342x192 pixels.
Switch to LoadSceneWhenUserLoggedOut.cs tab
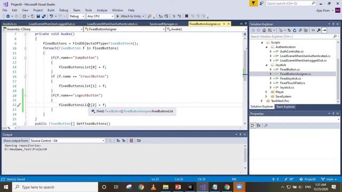tap(52, 24)
